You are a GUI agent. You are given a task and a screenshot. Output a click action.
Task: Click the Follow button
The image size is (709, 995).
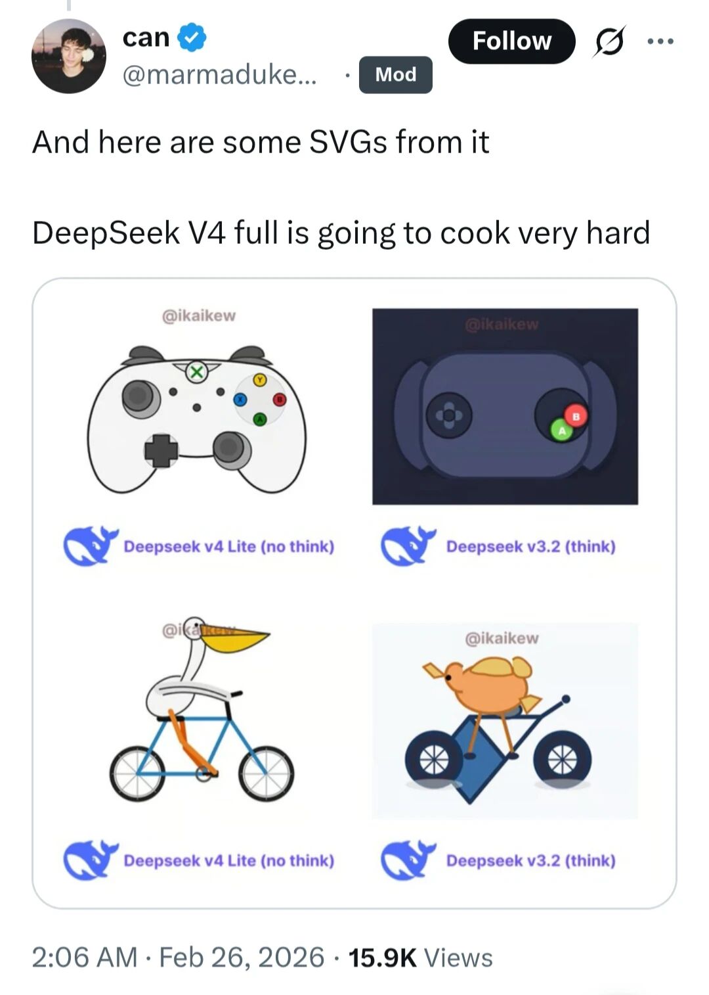pos(511,41)
